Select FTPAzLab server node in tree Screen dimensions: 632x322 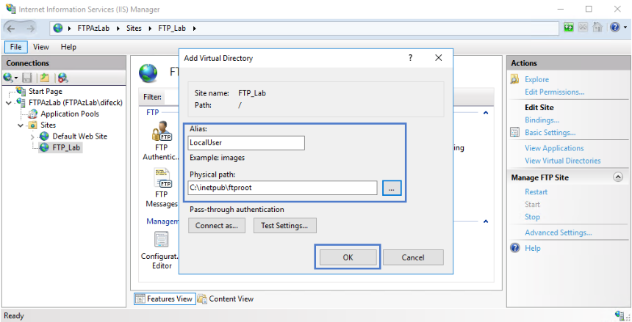tap(76, 103)
